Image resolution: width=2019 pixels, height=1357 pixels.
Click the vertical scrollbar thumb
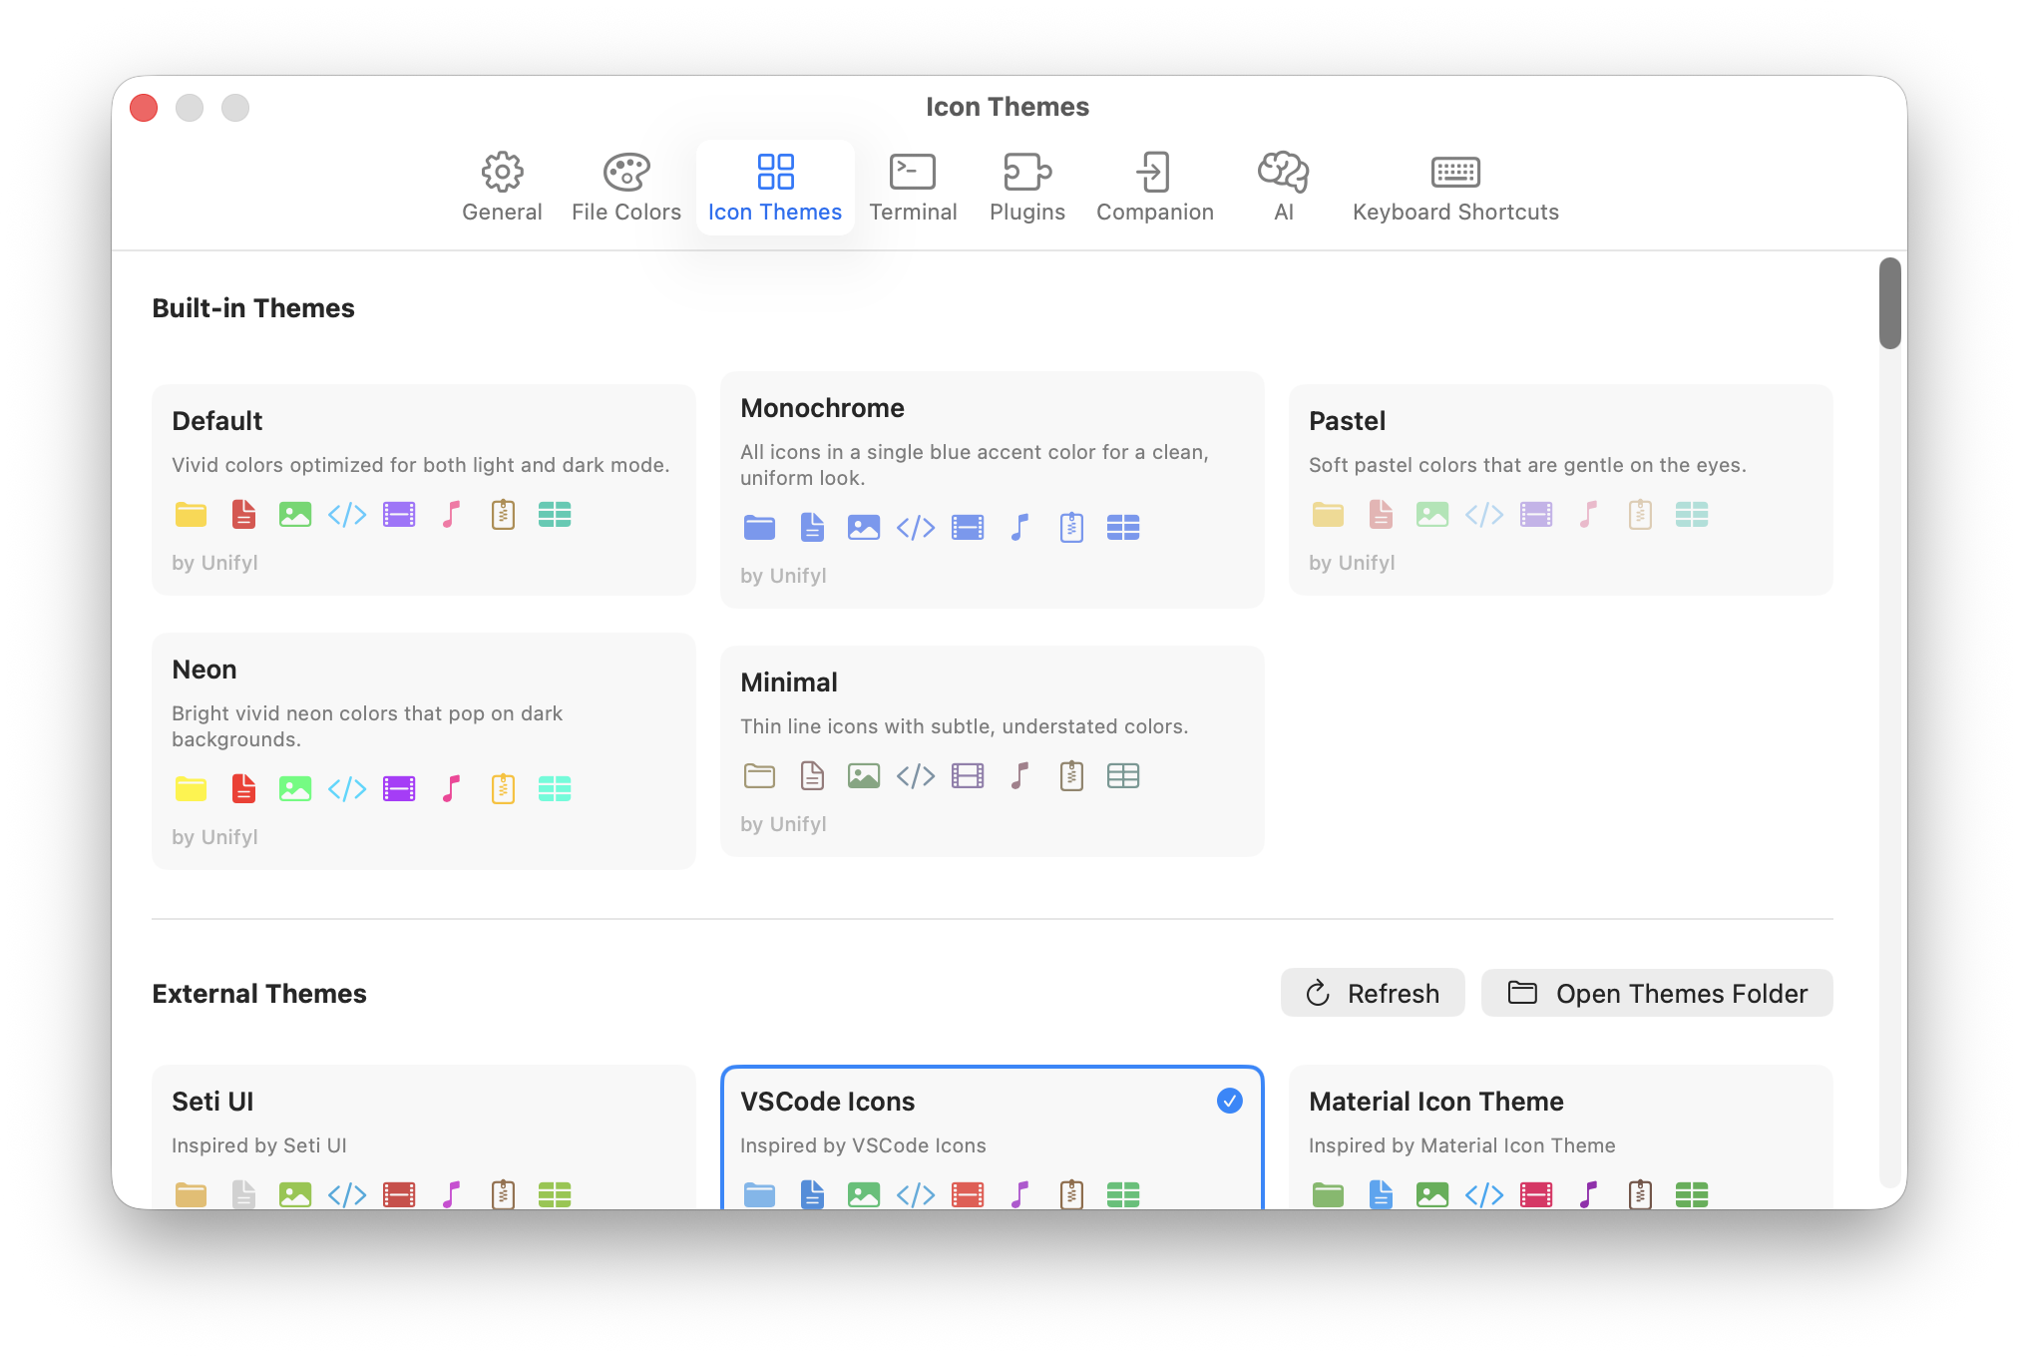click(1889, 303)
